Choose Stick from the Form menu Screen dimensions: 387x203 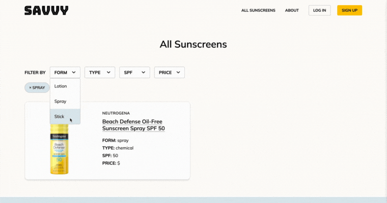[65, 116]
